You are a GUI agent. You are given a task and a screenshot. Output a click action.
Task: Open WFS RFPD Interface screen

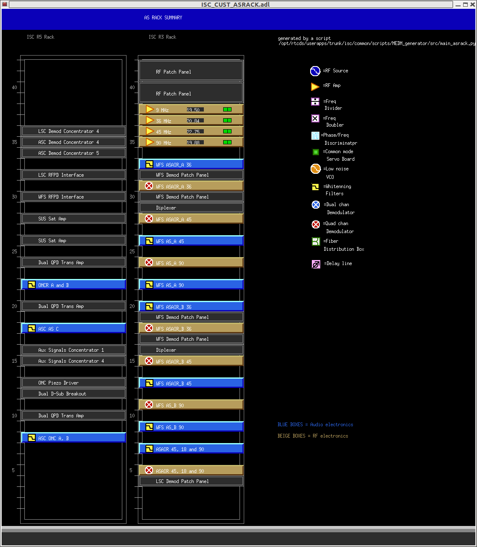pyautogui.click(x=74, y=196)
